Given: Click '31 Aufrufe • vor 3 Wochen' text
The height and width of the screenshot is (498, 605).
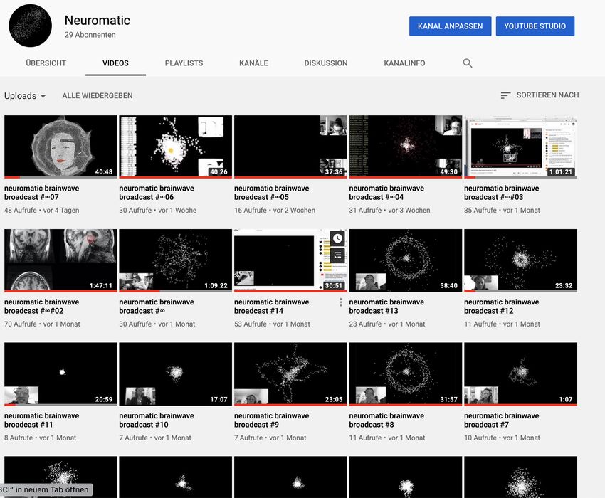Looking at the screenshot, I should click(390, 211).
